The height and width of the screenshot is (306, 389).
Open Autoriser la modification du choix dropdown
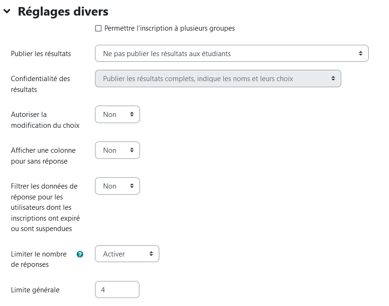(x=117, y=115)
